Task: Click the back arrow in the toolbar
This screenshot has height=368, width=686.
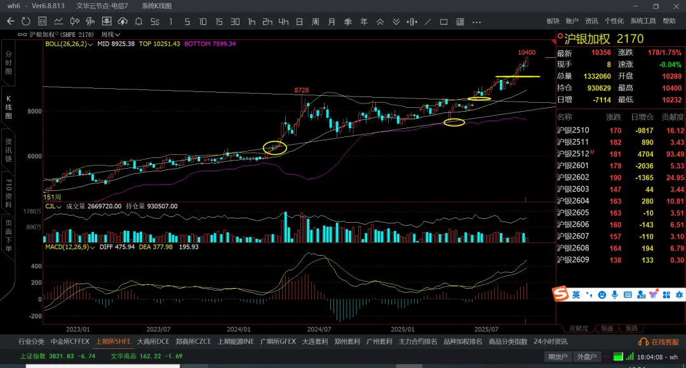Action: click(x=11, y=22)
